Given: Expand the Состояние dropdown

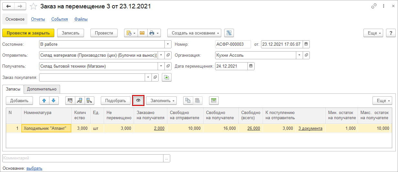Looking at the screenshot, I should (168, 44).
